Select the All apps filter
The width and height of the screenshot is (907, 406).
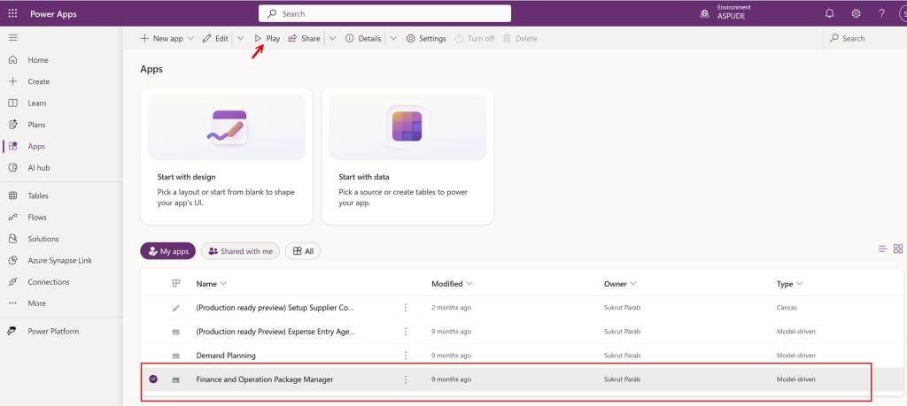[303, 251]
